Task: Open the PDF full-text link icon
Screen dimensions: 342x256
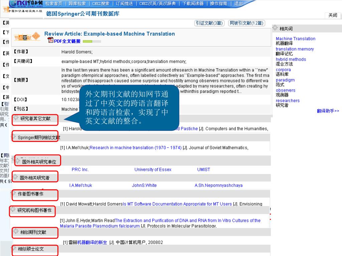Action: [50, 40]
